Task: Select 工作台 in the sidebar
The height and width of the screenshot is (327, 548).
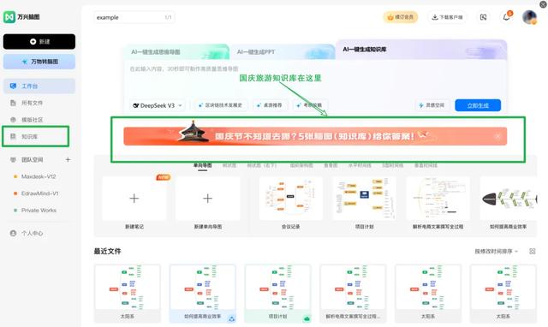Action: [x=39, y=86]
